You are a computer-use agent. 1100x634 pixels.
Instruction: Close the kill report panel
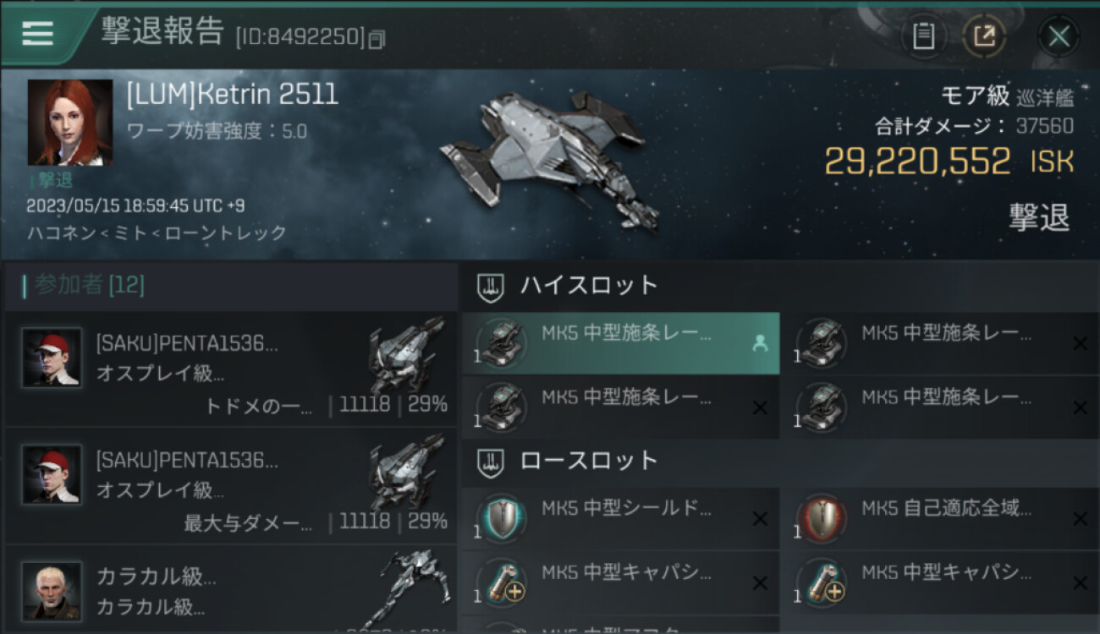click(x=1059, y=36)
